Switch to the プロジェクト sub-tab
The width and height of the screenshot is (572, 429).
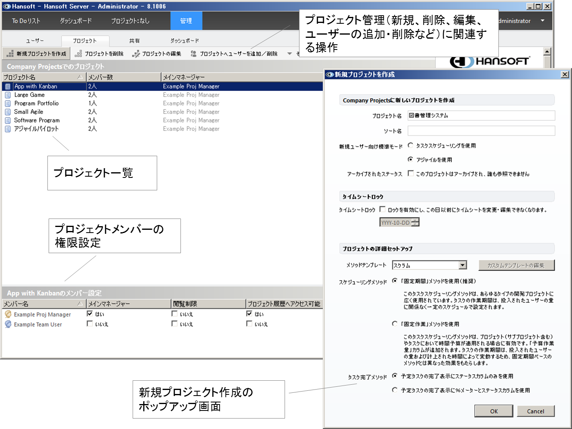[x=85, y=41]
